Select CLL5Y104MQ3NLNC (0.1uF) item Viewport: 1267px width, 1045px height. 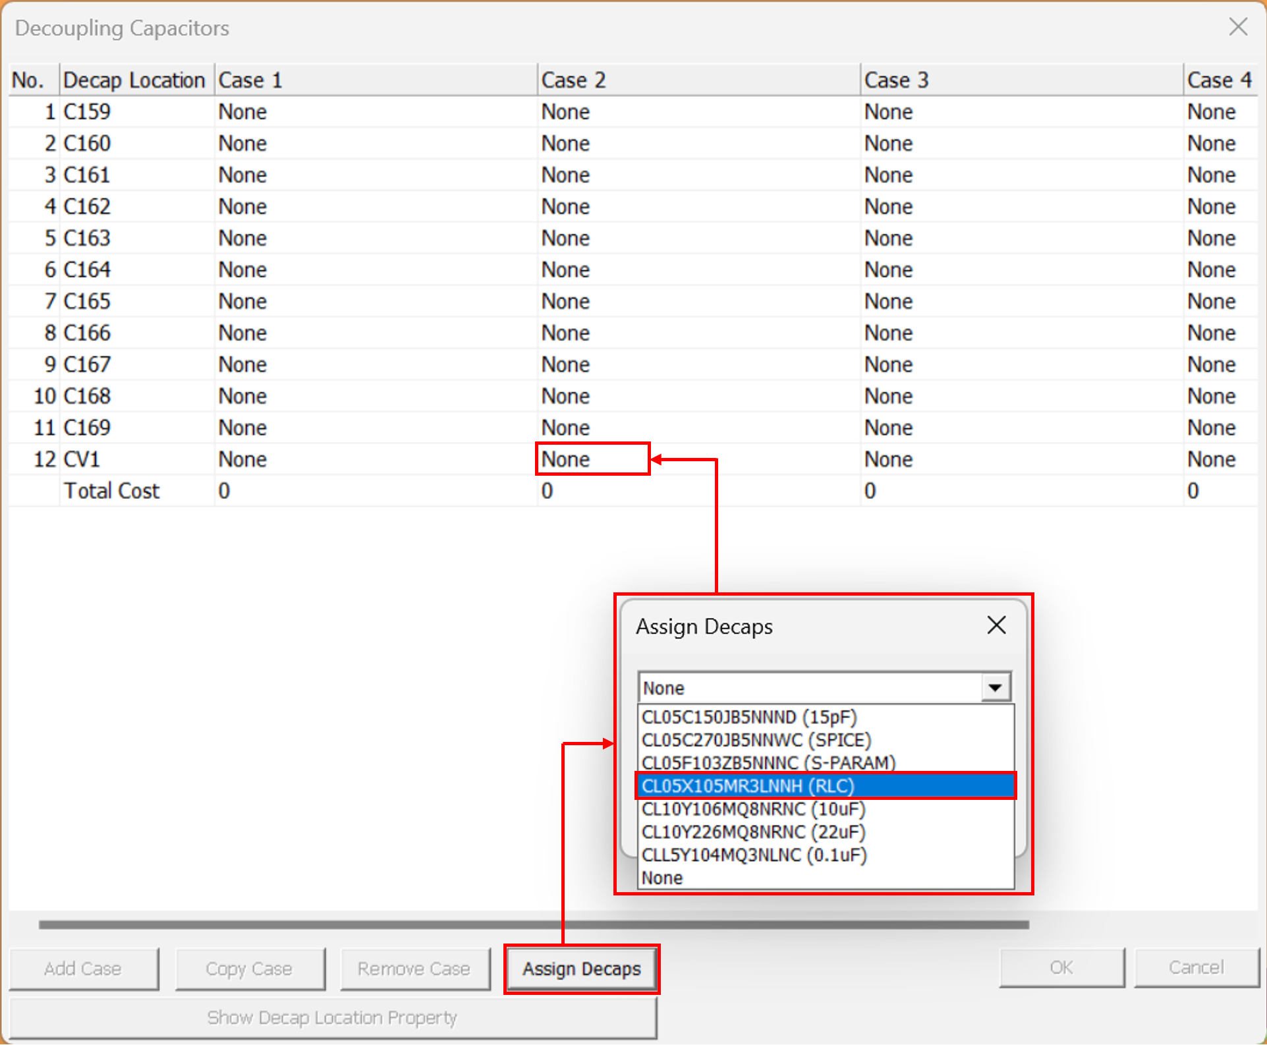point(754,855)
